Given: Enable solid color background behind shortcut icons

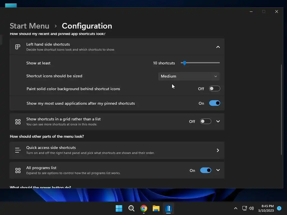Looking at the screenshot, I should [x=214, y=89].
